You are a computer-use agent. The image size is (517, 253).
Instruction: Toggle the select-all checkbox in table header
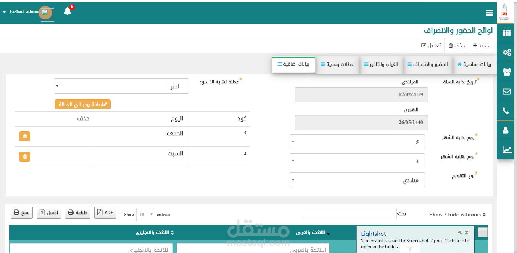click(483, 232)
